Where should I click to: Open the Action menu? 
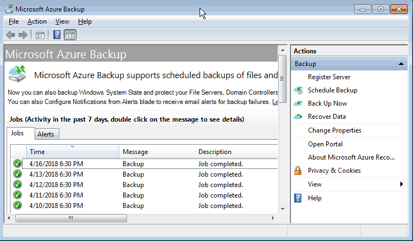pos(37,21)
